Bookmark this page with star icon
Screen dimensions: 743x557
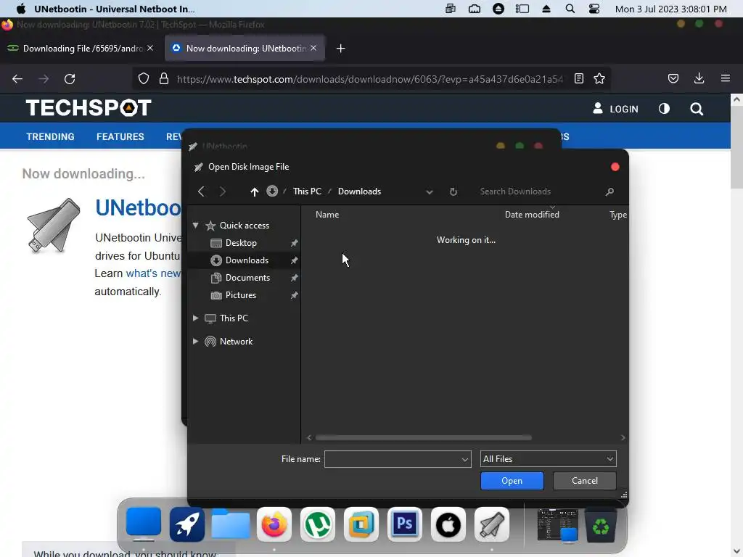[x=599, y=78]
